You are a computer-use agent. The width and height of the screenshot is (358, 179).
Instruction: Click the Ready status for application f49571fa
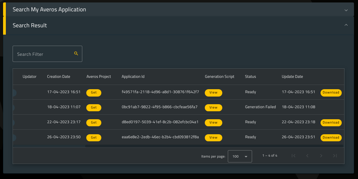[x=251, y=92]
